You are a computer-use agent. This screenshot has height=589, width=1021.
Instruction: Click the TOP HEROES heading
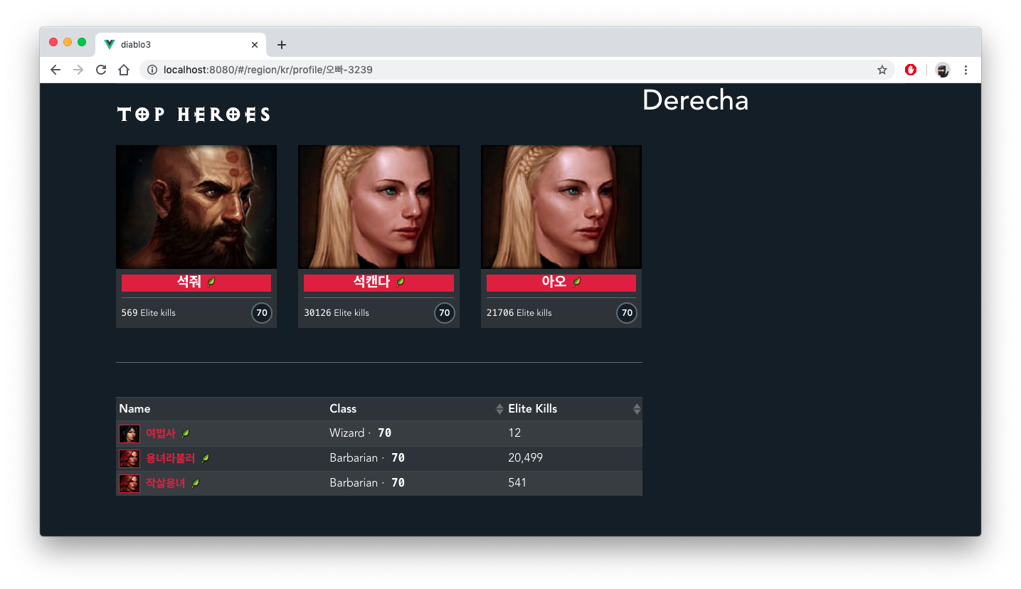tap(194, 115)
